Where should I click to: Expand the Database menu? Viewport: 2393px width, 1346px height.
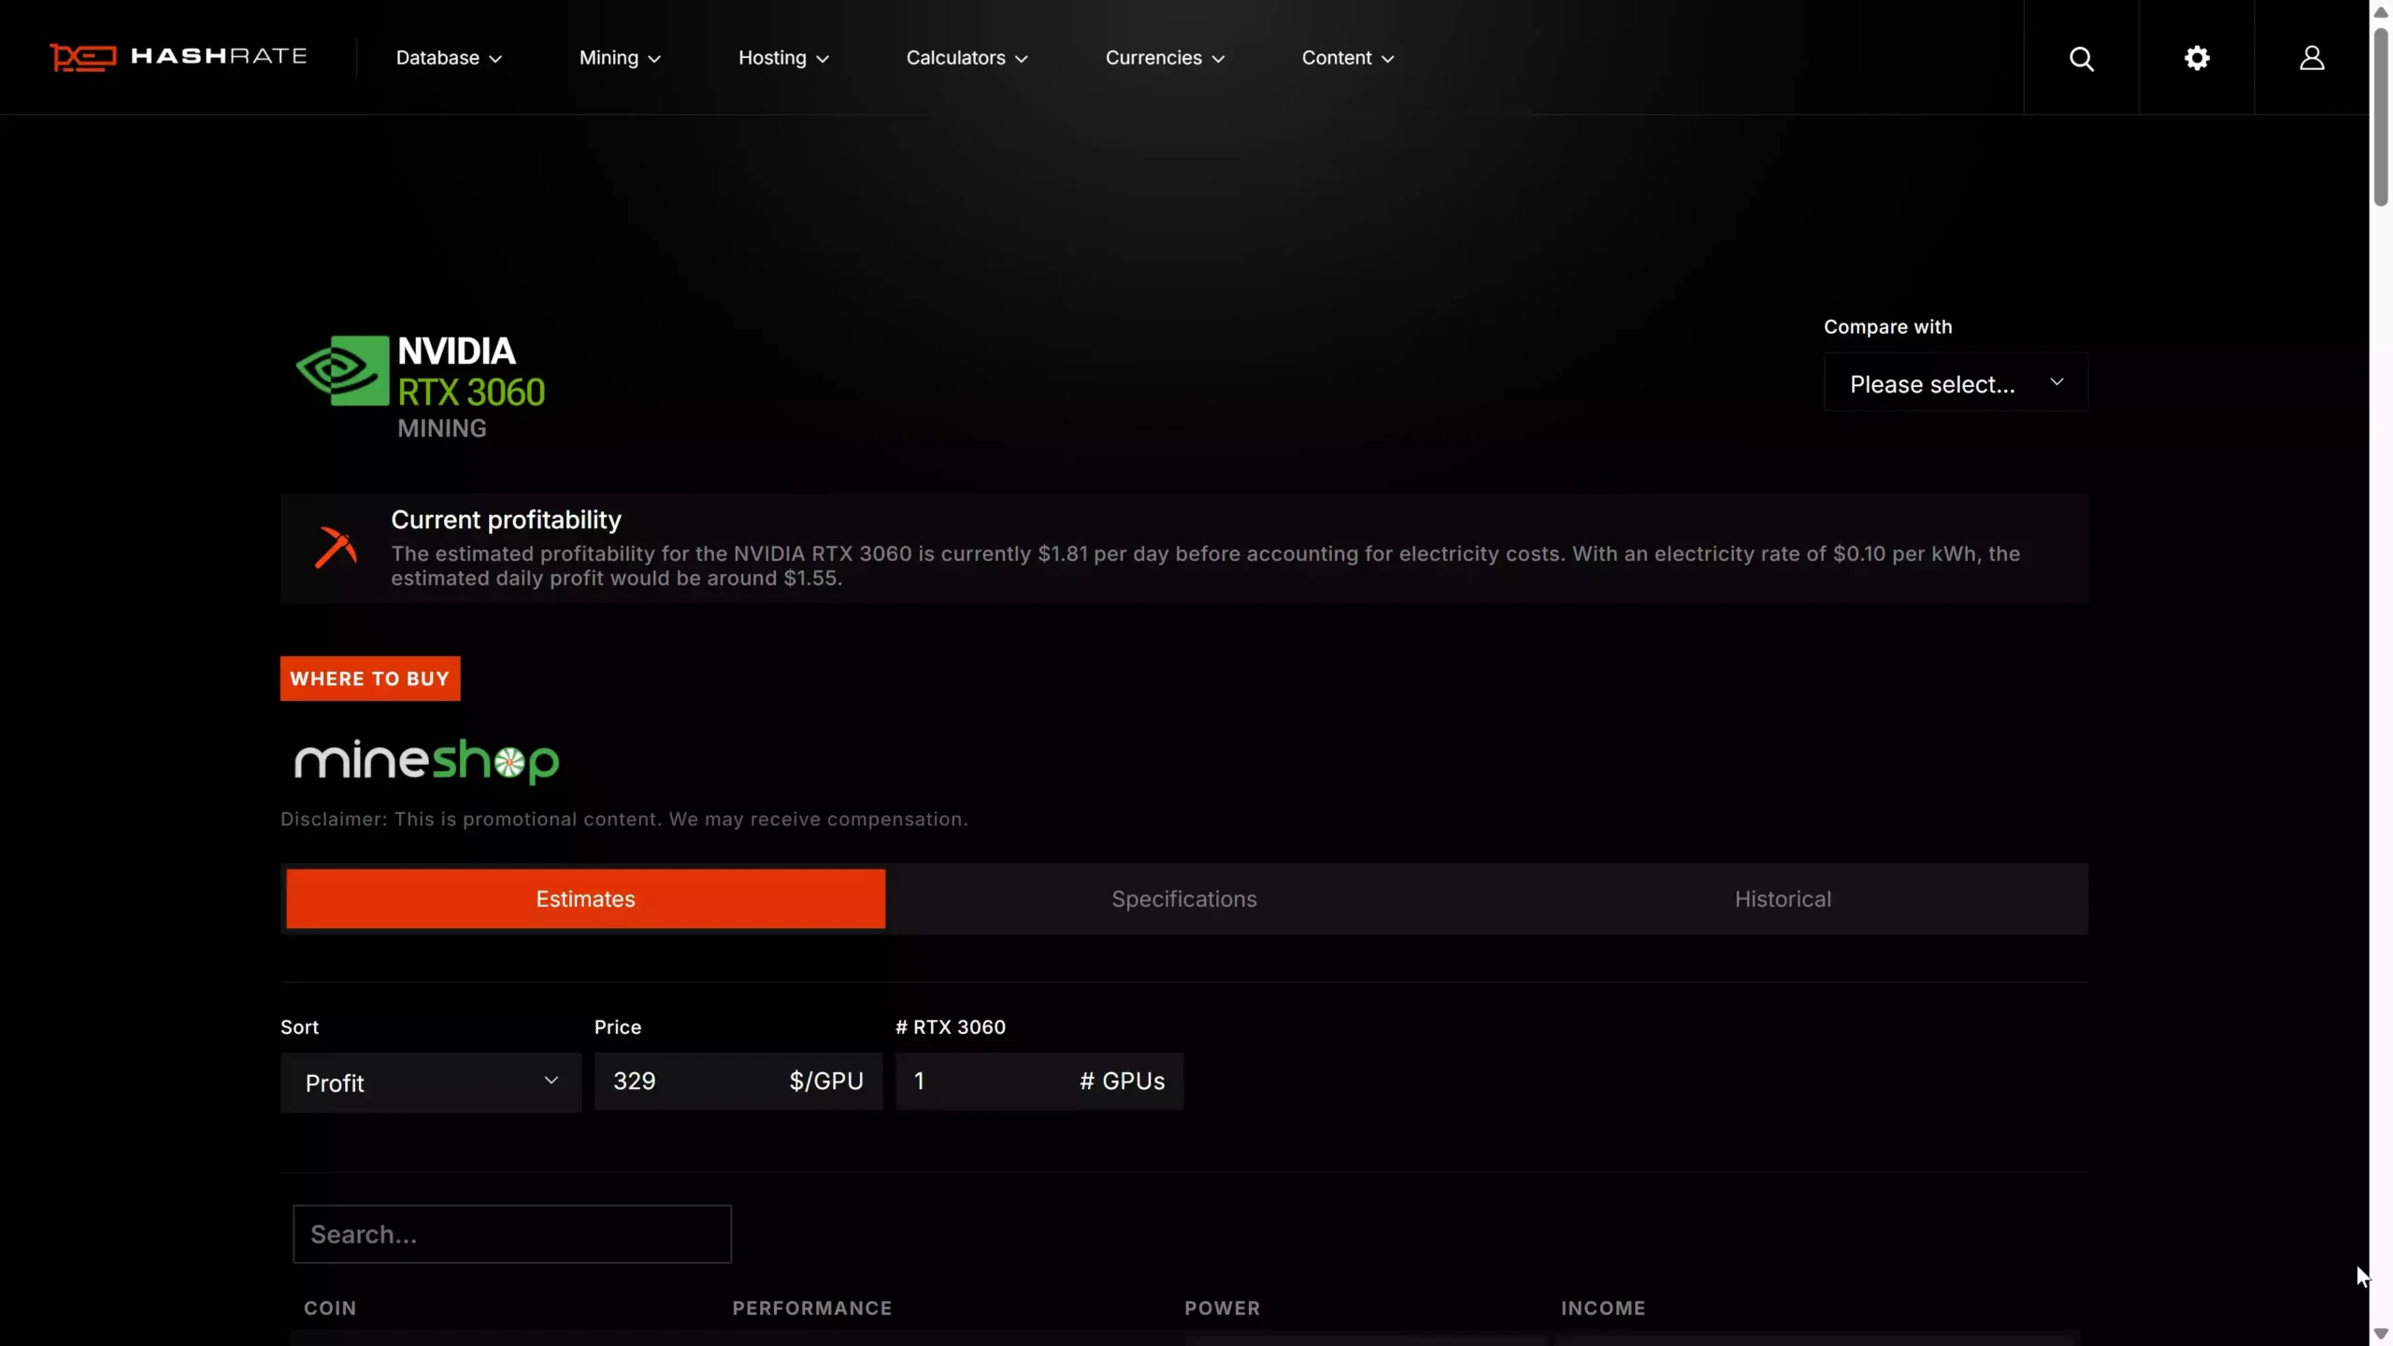pyautogui.click(x=449, y=58)
